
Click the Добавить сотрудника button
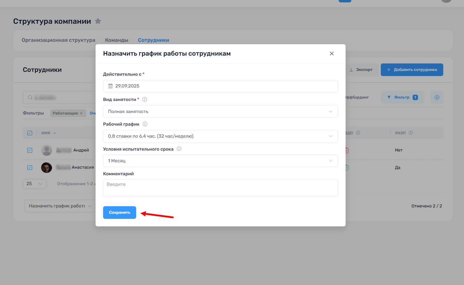point(412,70)
